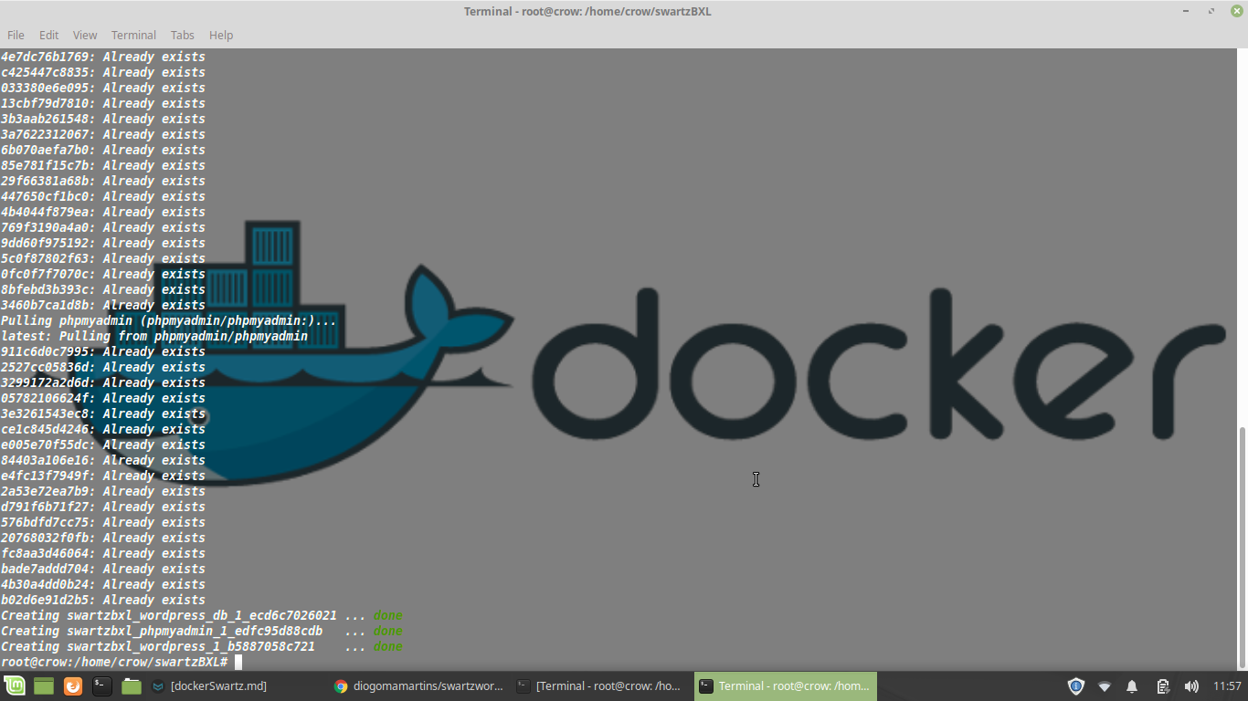Screen dimensions: 1248x701
Task: Close the terminal window
Action: 1237,11
